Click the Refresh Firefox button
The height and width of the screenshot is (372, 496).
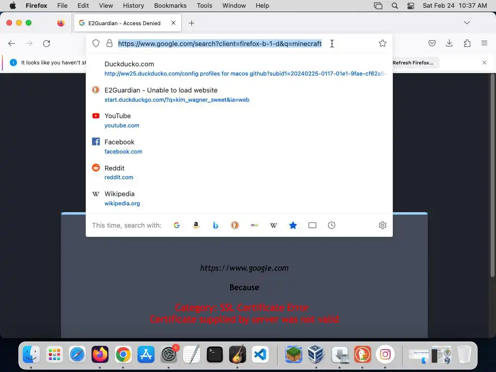[413, 62]
